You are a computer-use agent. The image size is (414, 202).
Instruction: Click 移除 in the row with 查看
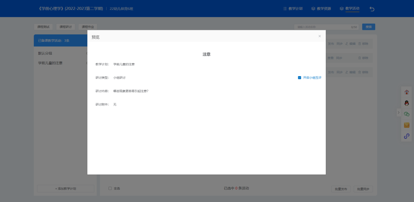363,58
